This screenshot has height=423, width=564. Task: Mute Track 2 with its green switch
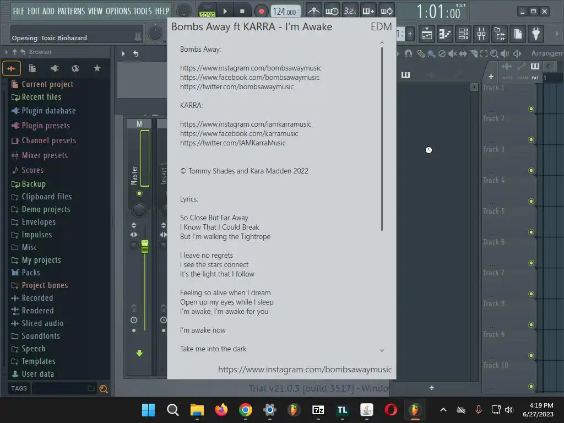[531, 139]
